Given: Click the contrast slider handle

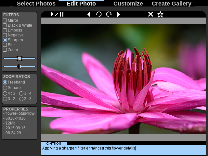Looking at the screenshot, I should click(x=19, y=66).
